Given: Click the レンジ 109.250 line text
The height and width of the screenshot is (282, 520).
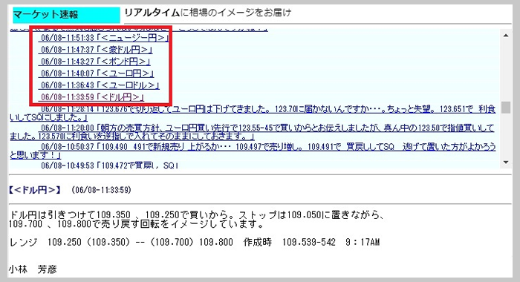Looking at the screenshot, I should [x=195, y=242].
